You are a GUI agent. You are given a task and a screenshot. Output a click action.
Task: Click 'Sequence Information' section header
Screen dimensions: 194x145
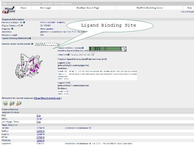point(13,19)
